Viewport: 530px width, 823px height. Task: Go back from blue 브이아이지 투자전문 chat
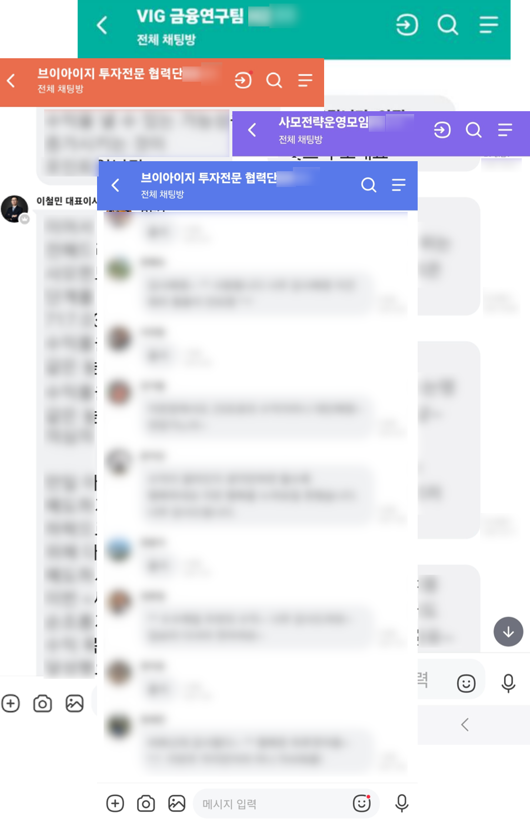116,185
